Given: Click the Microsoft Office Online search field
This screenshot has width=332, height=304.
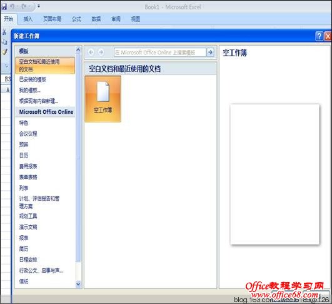Looking at the screenshot, I should [x=160, y=53].
